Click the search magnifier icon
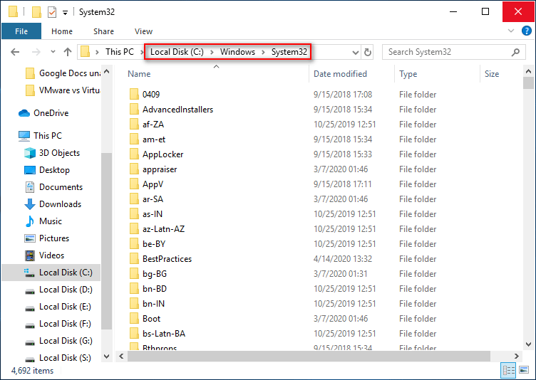The width and height of the screenshot is (536, 380). [515, 52]
